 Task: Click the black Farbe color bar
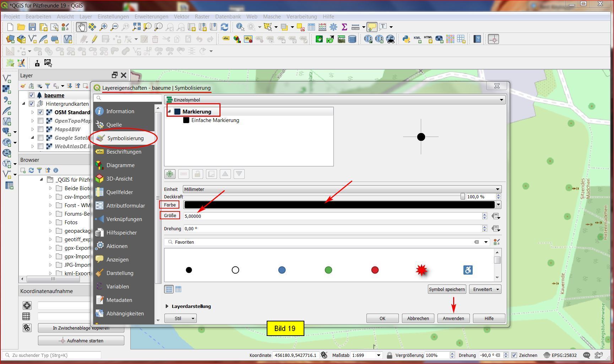(x=339, y=205)
